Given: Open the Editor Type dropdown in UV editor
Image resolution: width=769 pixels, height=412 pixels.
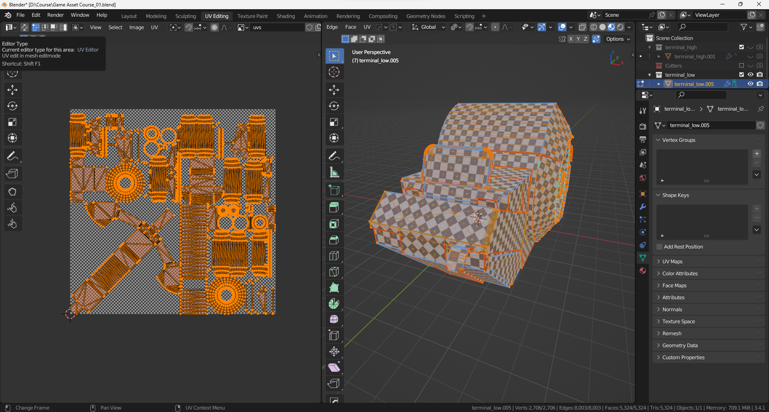Looking at the screenshot, I should click(11, 27).
